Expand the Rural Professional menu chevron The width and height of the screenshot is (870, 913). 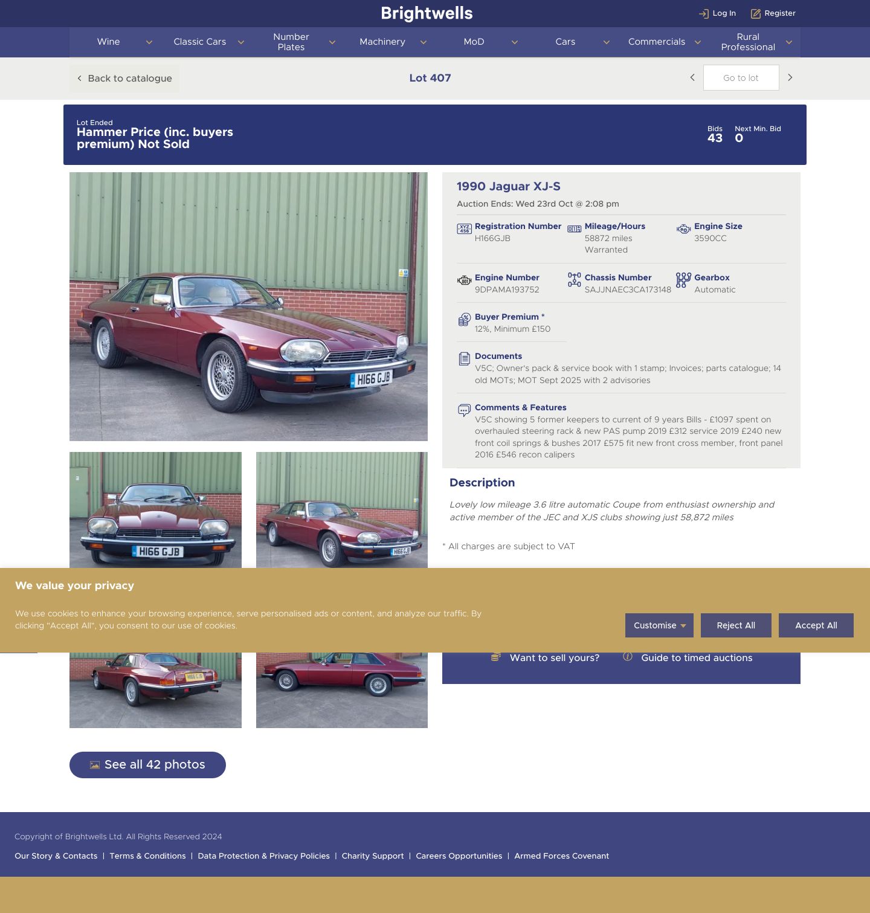(788, 42)
